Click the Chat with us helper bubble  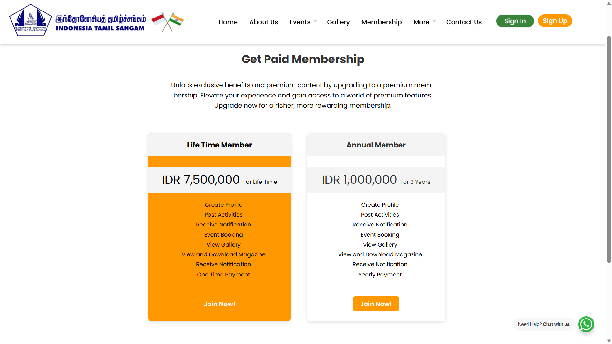click(x=543, y=324)
